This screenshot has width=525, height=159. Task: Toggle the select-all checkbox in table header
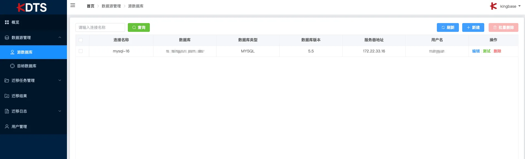(81, 40)
